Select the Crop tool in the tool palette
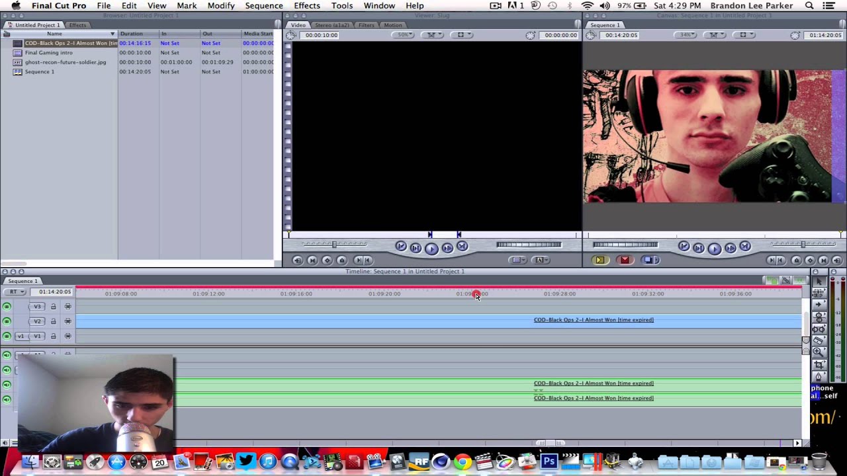Screen dimensions: 847x476 coord(819,365)
